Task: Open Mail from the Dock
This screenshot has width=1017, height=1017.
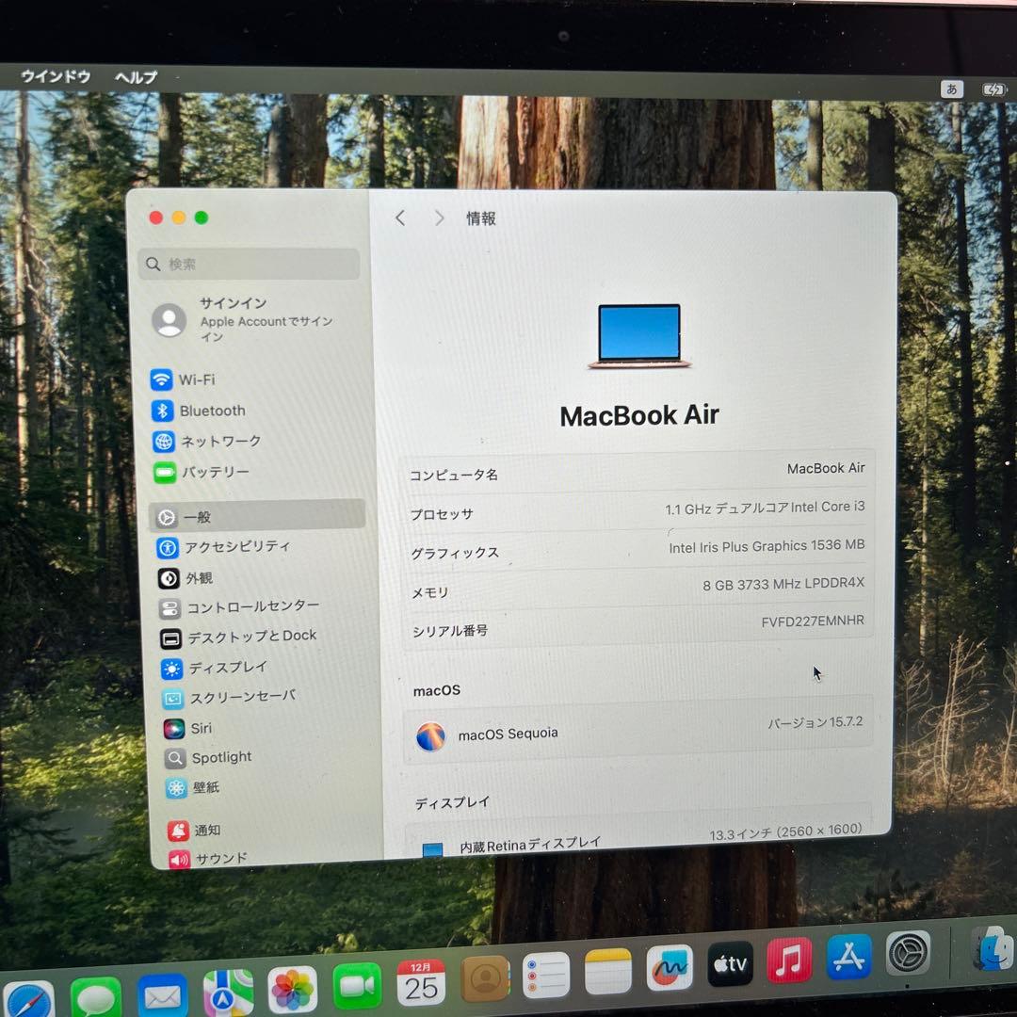Action: pyautogui.click(x=163, y=995)
